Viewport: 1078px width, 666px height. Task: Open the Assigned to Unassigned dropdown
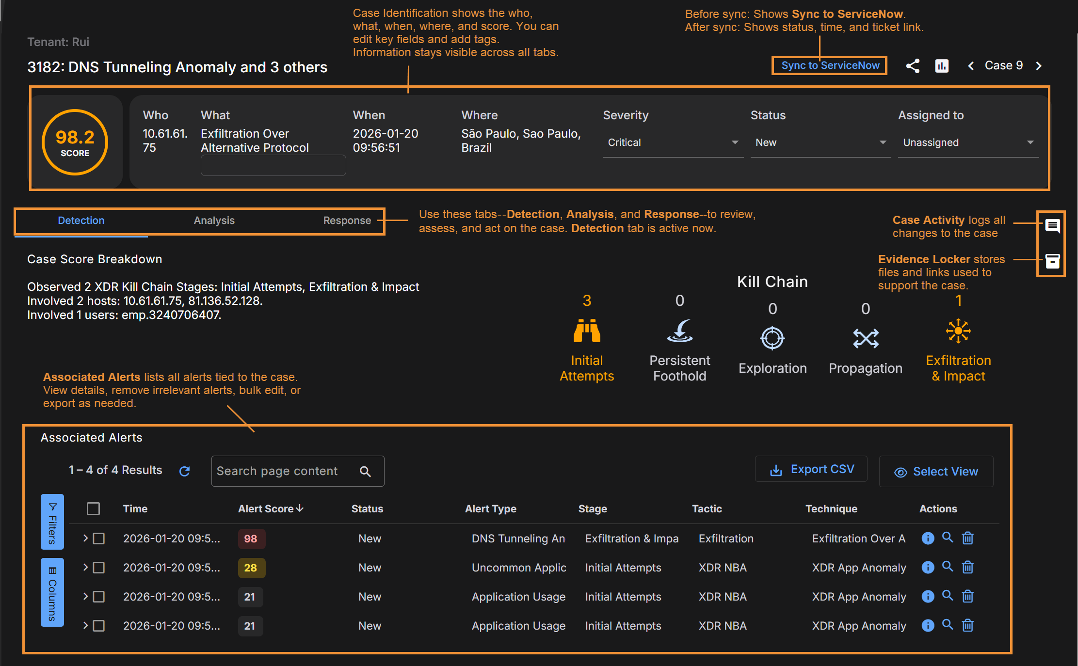pyautogui.click(x=968, y=143)
